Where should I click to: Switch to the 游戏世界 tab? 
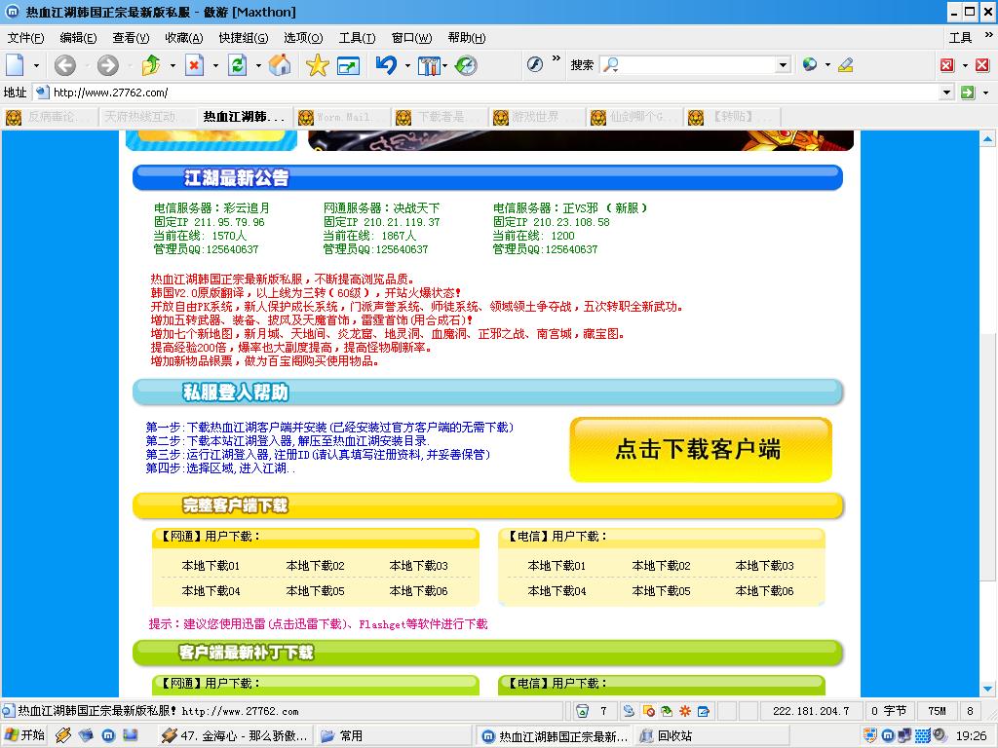pyautogui.click(x=537, y=117)
